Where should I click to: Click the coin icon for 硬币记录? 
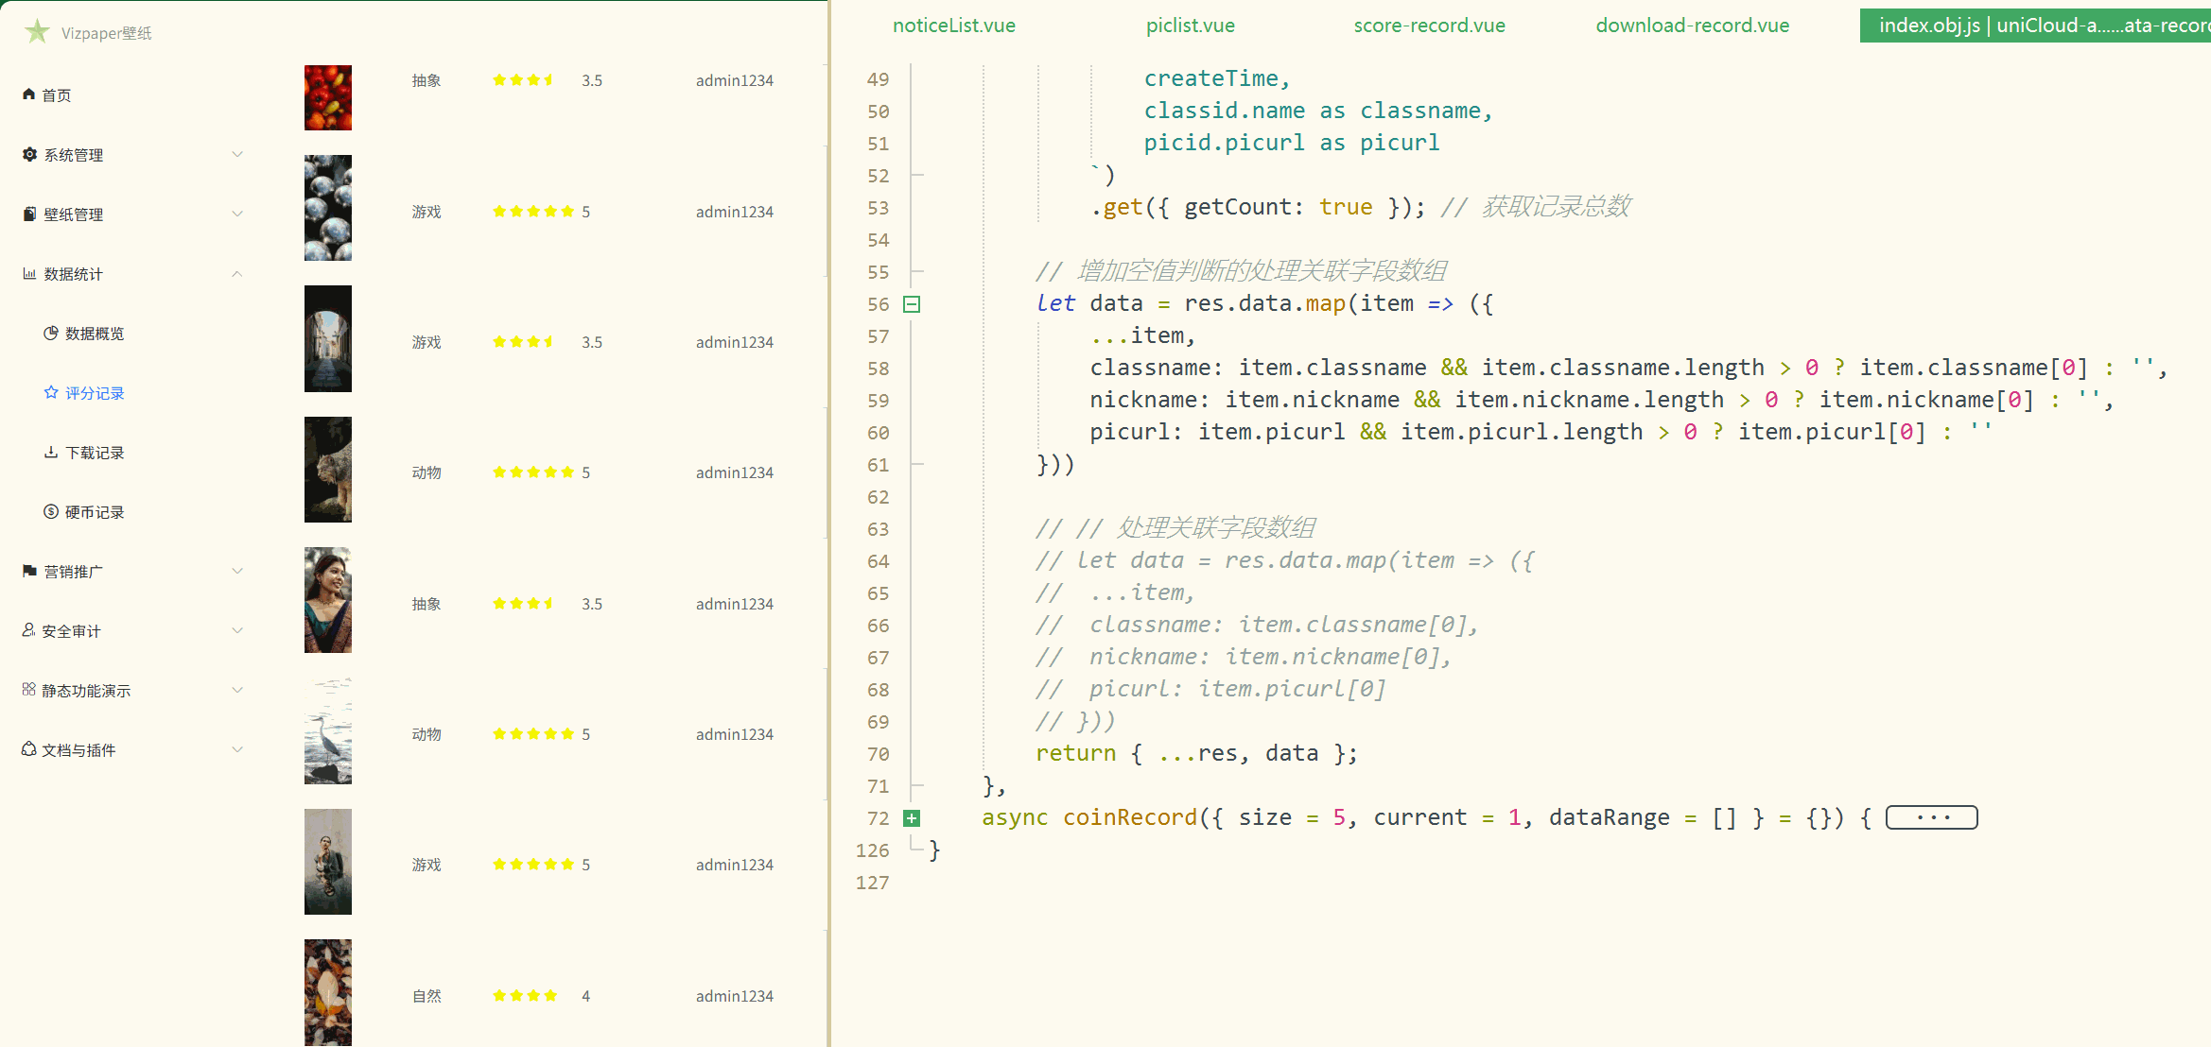[x=51, y=511]
